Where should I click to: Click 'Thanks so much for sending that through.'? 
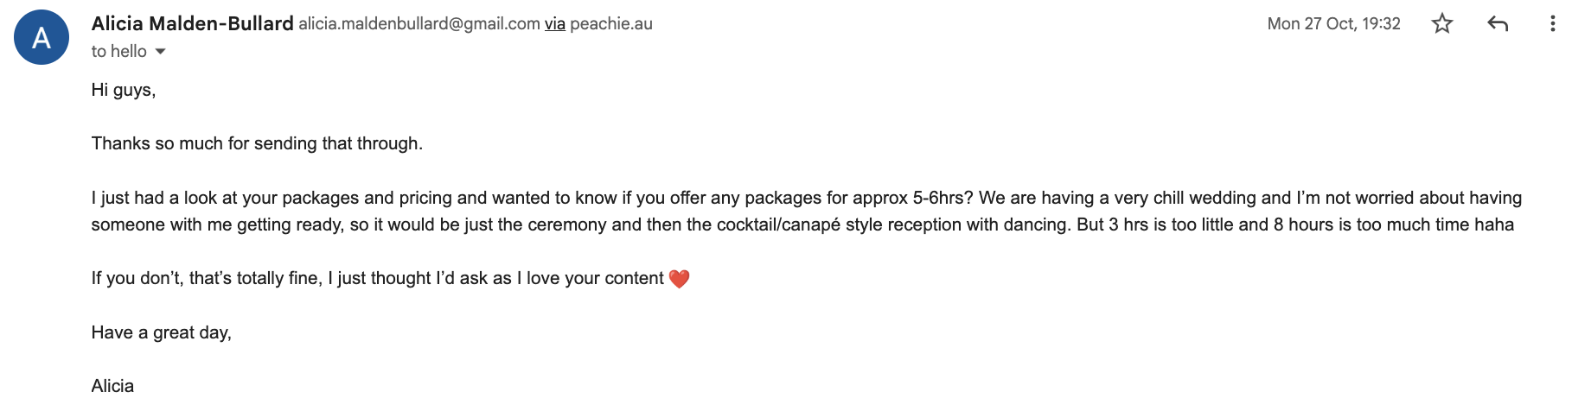pyautogui.click(x=257, y=143)
